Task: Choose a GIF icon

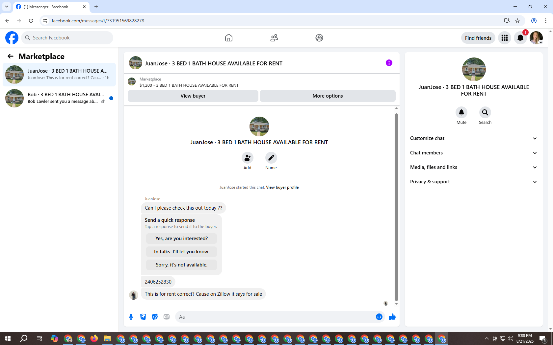Action: point(167,317)
